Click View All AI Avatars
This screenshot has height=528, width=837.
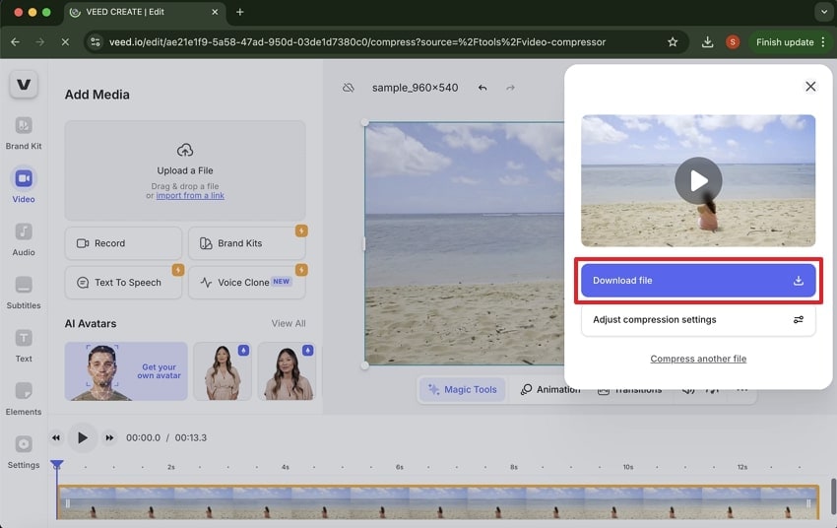289,323
